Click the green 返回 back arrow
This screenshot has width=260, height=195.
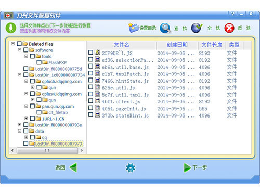(73, 167)
